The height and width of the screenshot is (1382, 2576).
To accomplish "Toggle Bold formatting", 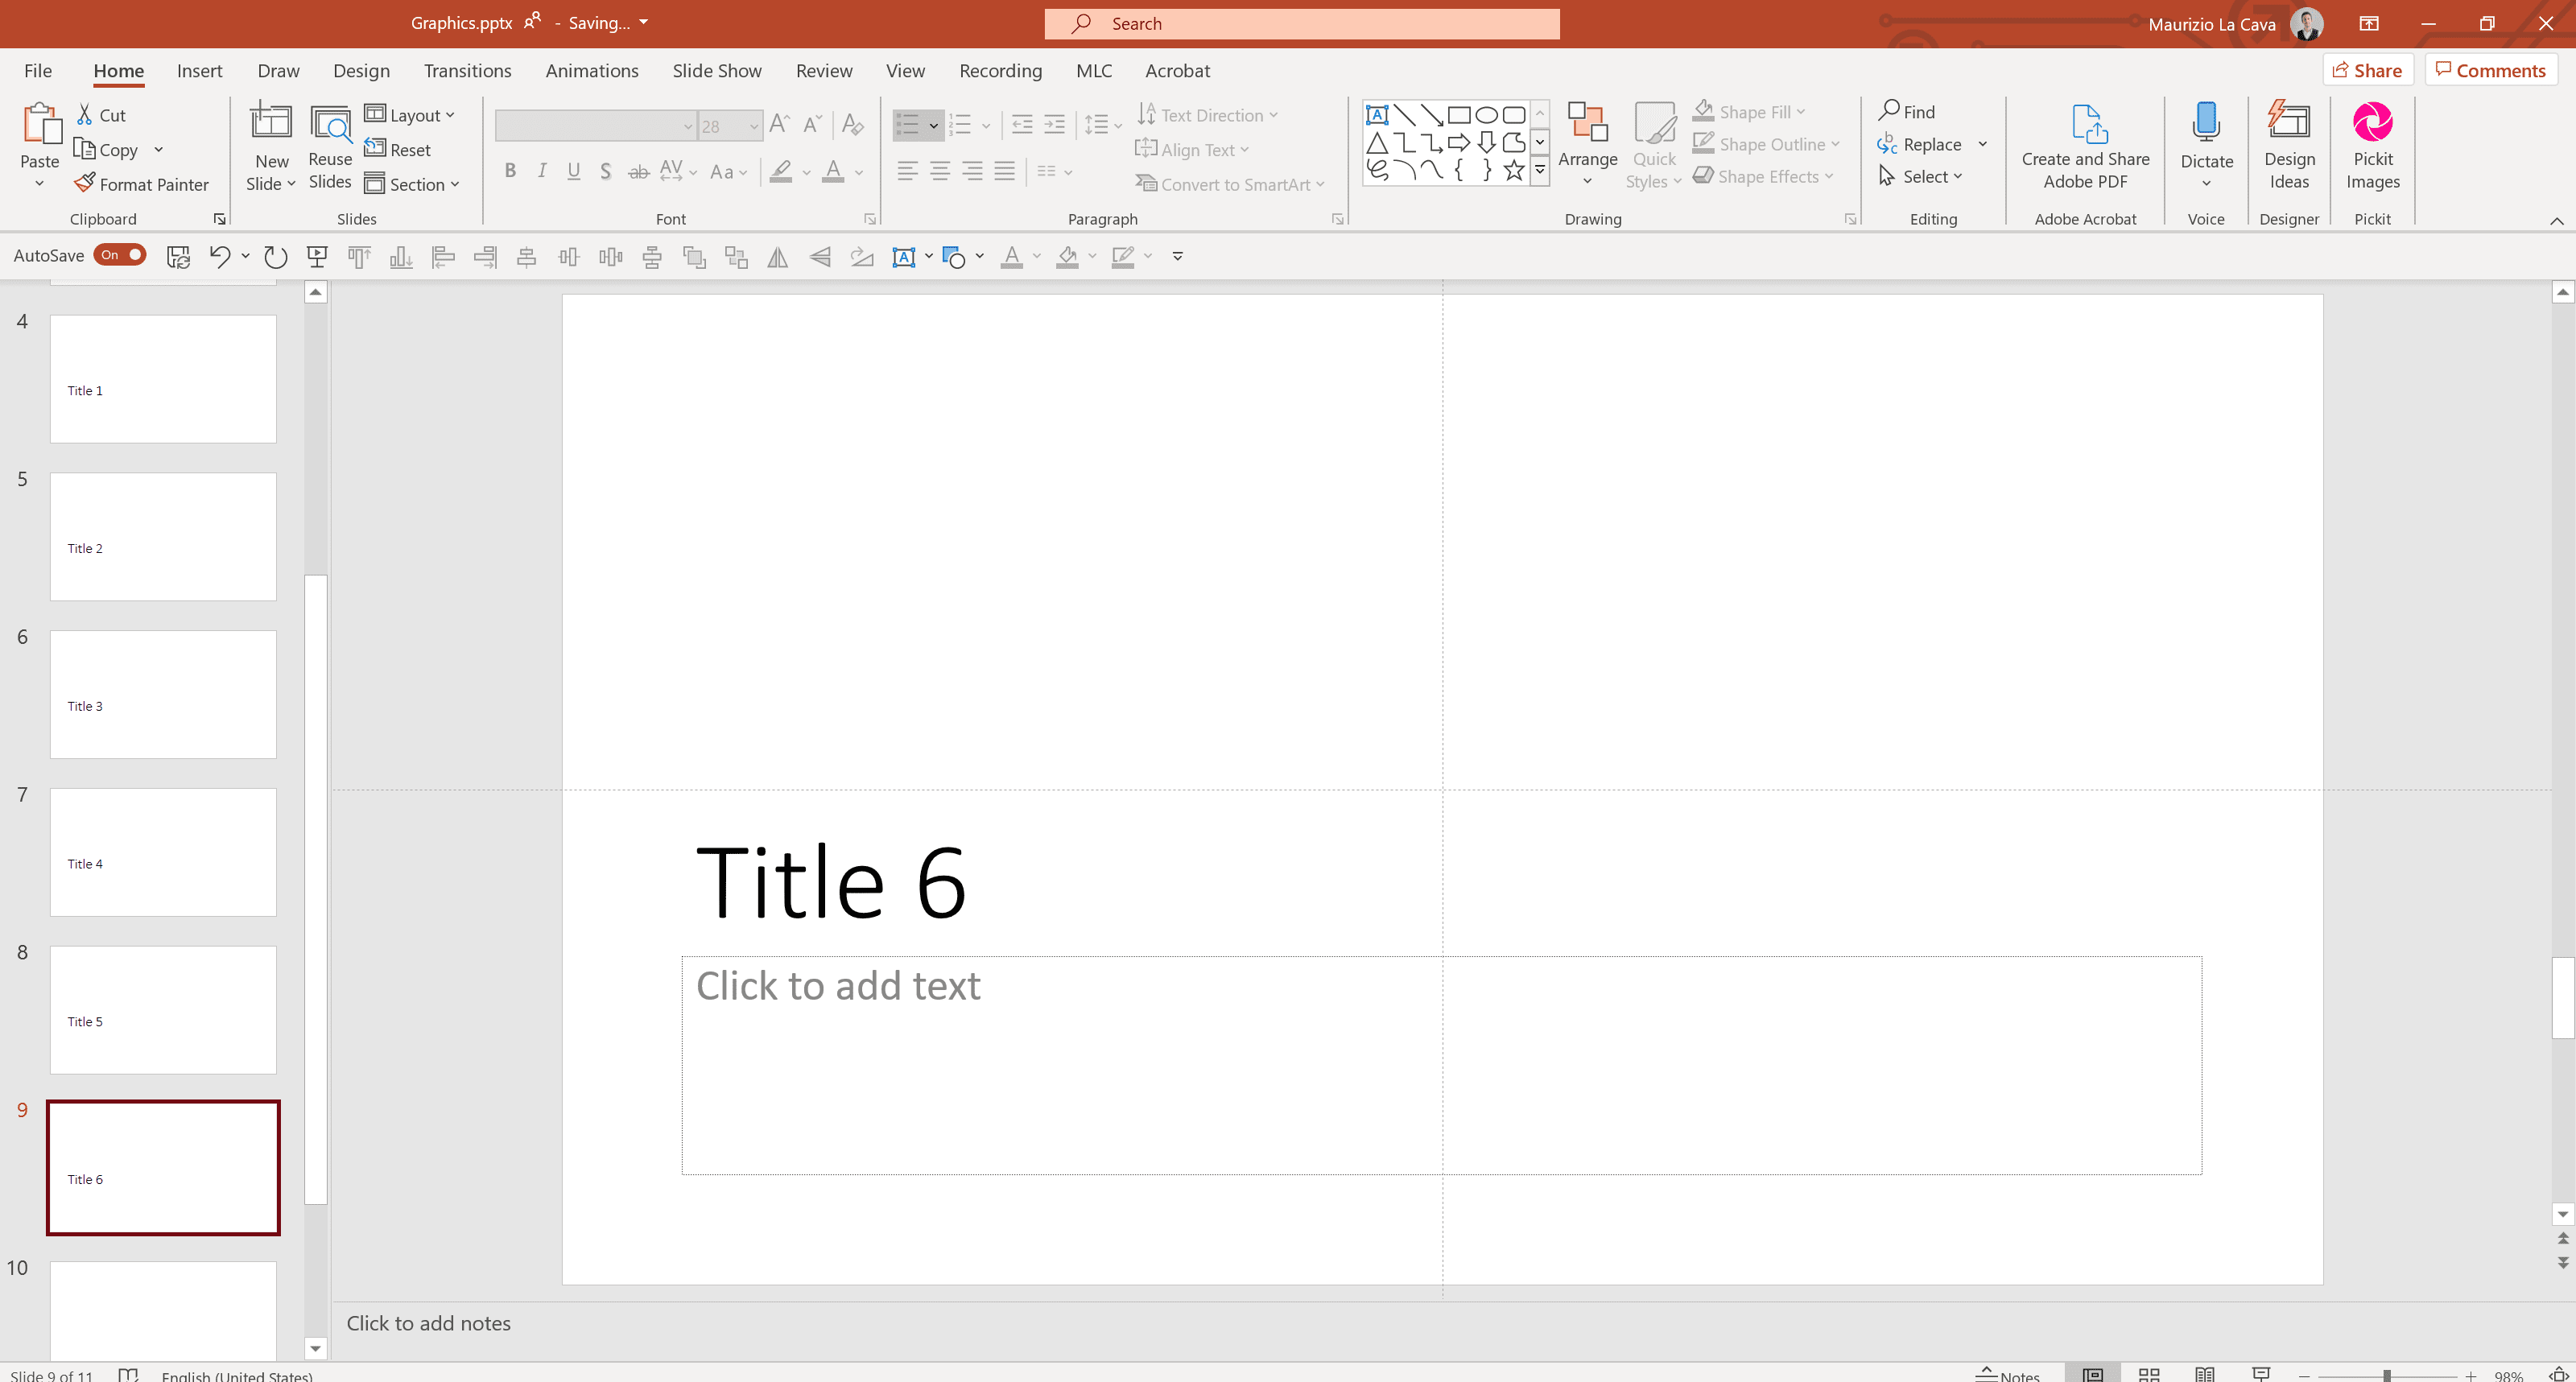I will pyautogui.click(x=510, y=172).
